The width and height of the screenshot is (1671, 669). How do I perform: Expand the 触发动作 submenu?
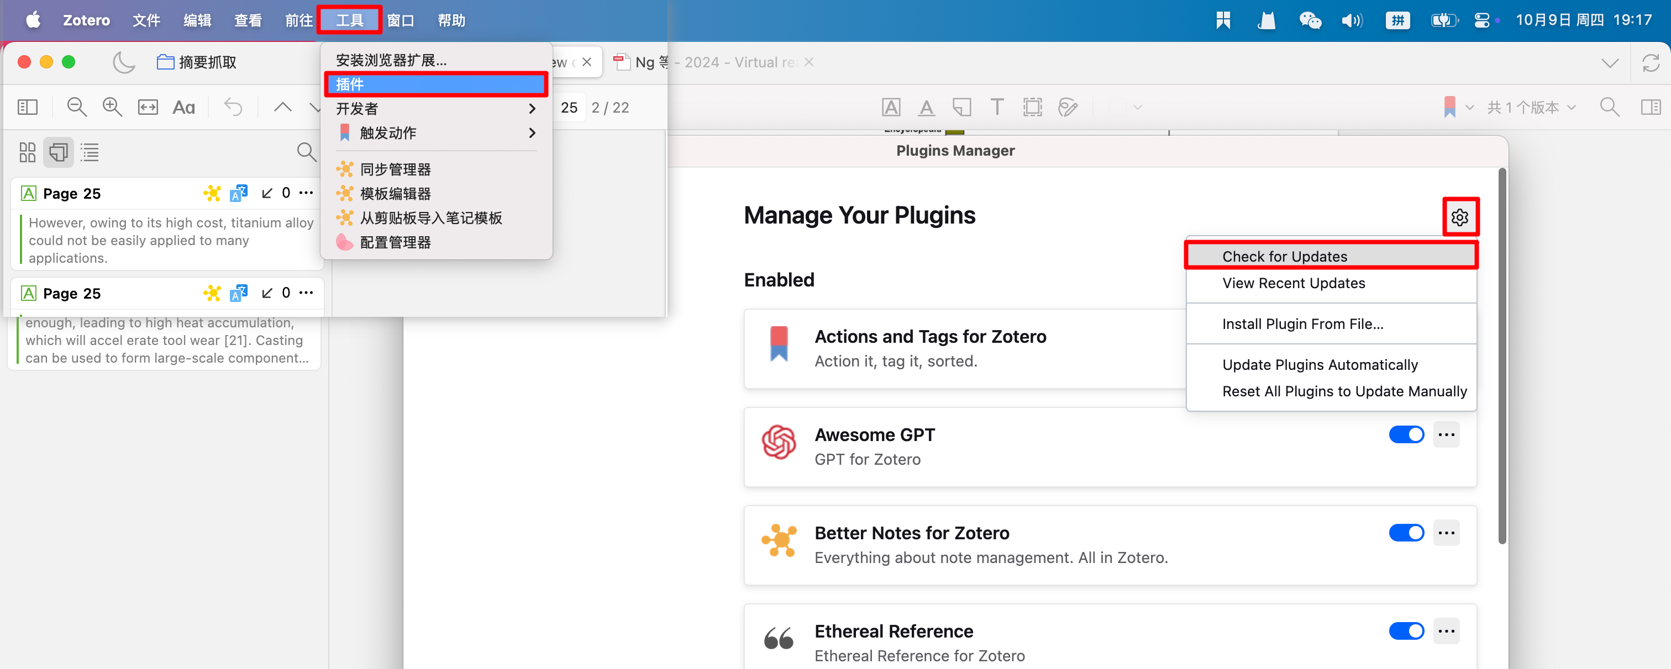[x=436, y=133]
